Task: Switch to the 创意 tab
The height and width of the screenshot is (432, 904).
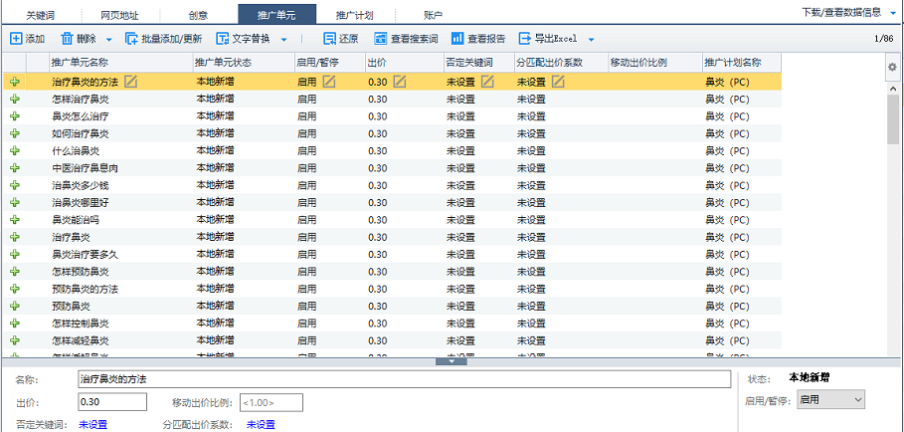Action: coord(198,15)
